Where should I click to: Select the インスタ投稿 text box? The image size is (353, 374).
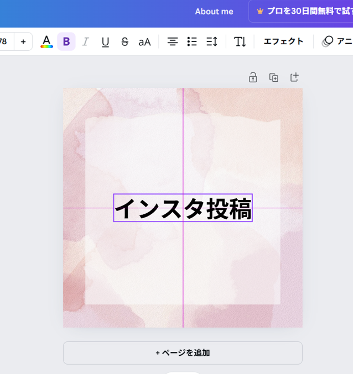pos(183,208)
